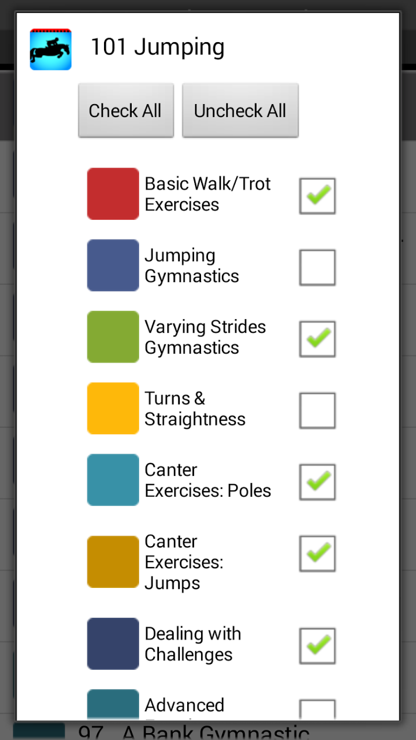Screen dimensions: 416x740
Task: Click the 101 Jumping horse app icon
Action: (51, 49)
